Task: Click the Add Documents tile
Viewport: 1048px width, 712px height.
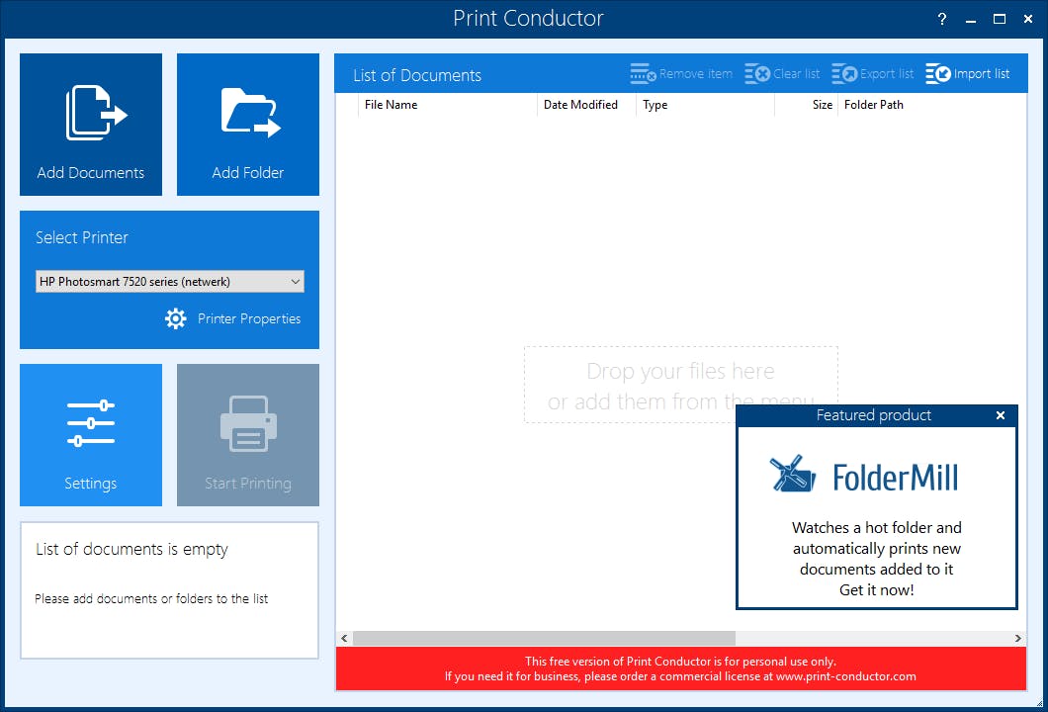Action: pos(91,125)
